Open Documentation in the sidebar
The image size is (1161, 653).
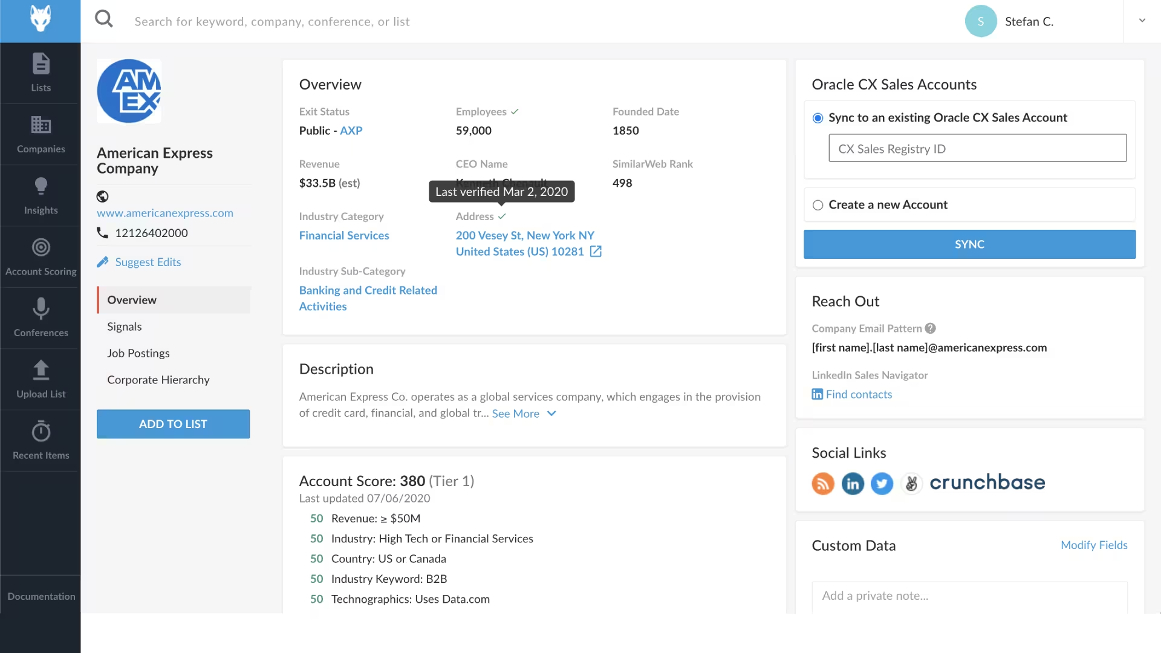pyautogui.click(x=41, y=596)
